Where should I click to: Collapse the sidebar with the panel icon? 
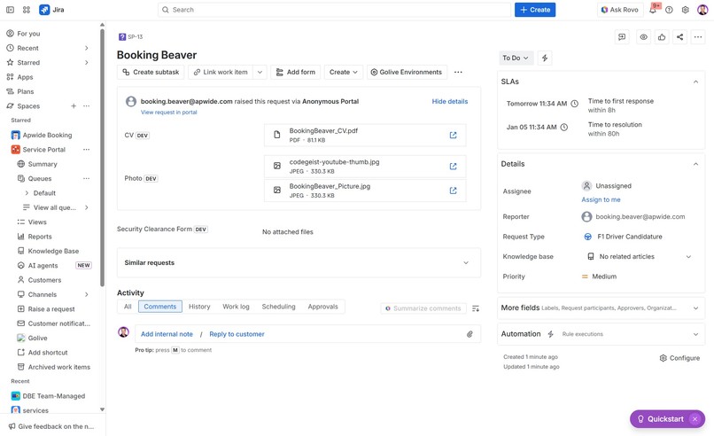(10, 10)
